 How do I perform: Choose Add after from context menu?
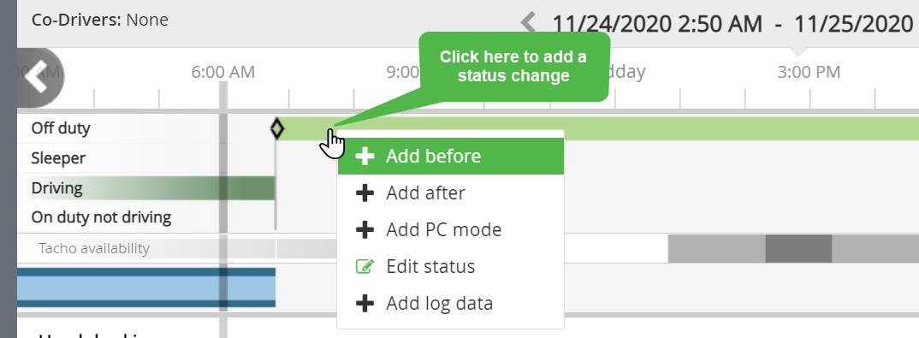451,193
